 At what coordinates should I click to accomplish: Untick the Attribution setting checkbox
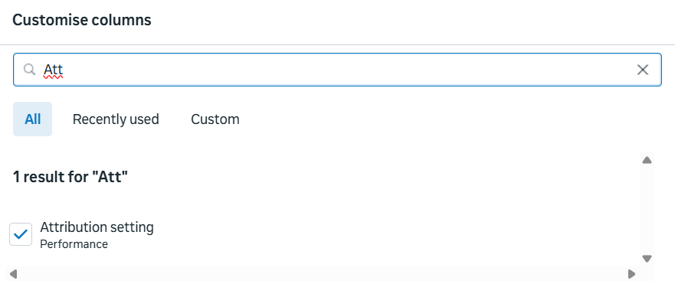point(21,234)
